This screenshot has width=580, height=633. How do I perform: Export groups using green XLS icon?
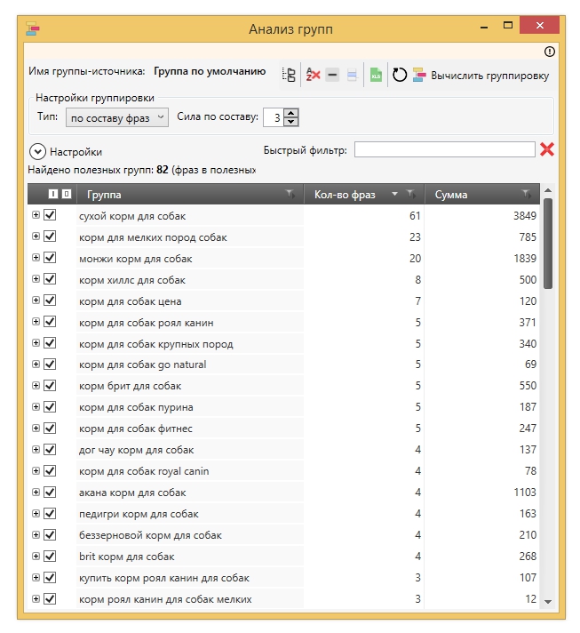point(376,75)
